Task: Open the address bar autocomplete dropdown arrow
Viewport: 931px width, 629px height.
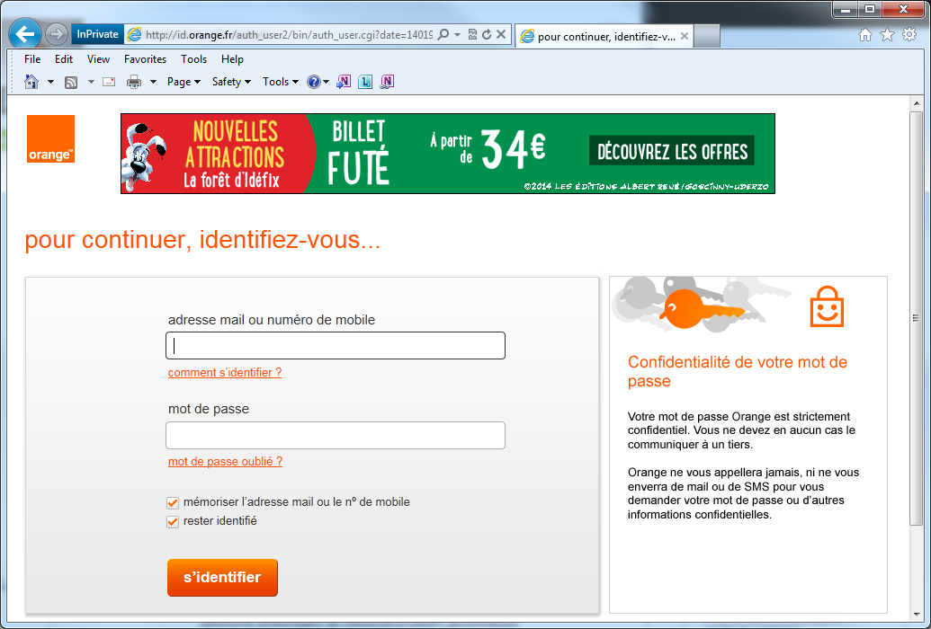Action: click(457, 34)
